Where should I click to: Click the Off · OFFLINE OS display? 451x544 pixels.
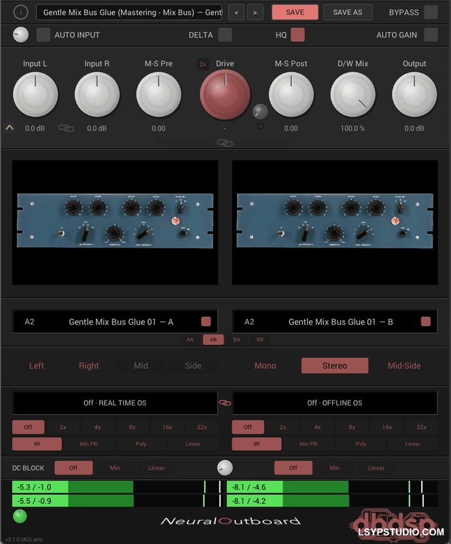[x=335, y=403]
